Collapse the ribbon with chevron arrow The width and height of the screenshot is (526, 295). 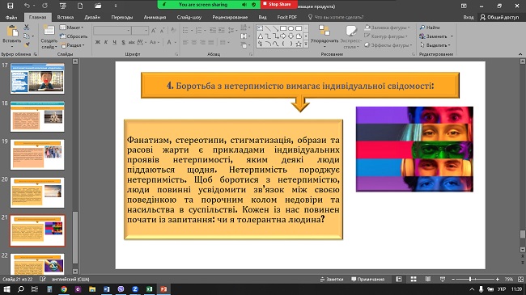pyautogui.click(x=520, y=54)
